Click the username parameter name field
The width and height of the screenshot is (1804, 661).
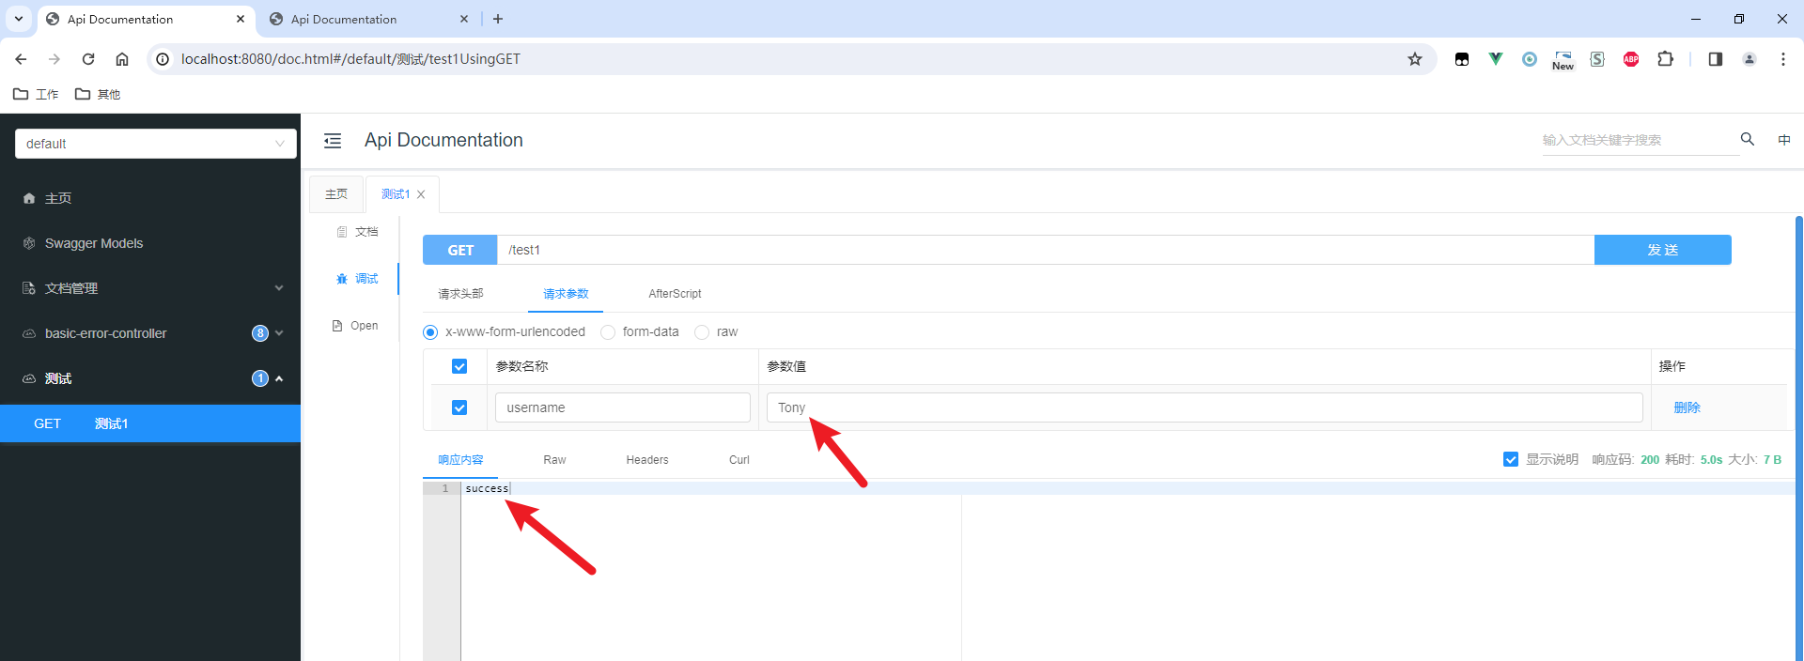tap(623, 407)
